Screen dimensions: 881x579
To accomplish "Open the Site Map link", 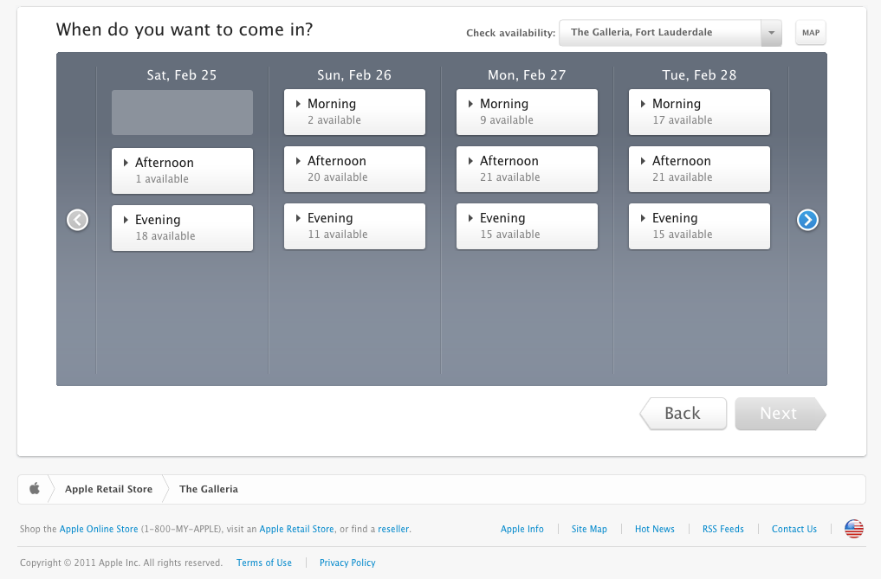I will click(x=589, y=529).
